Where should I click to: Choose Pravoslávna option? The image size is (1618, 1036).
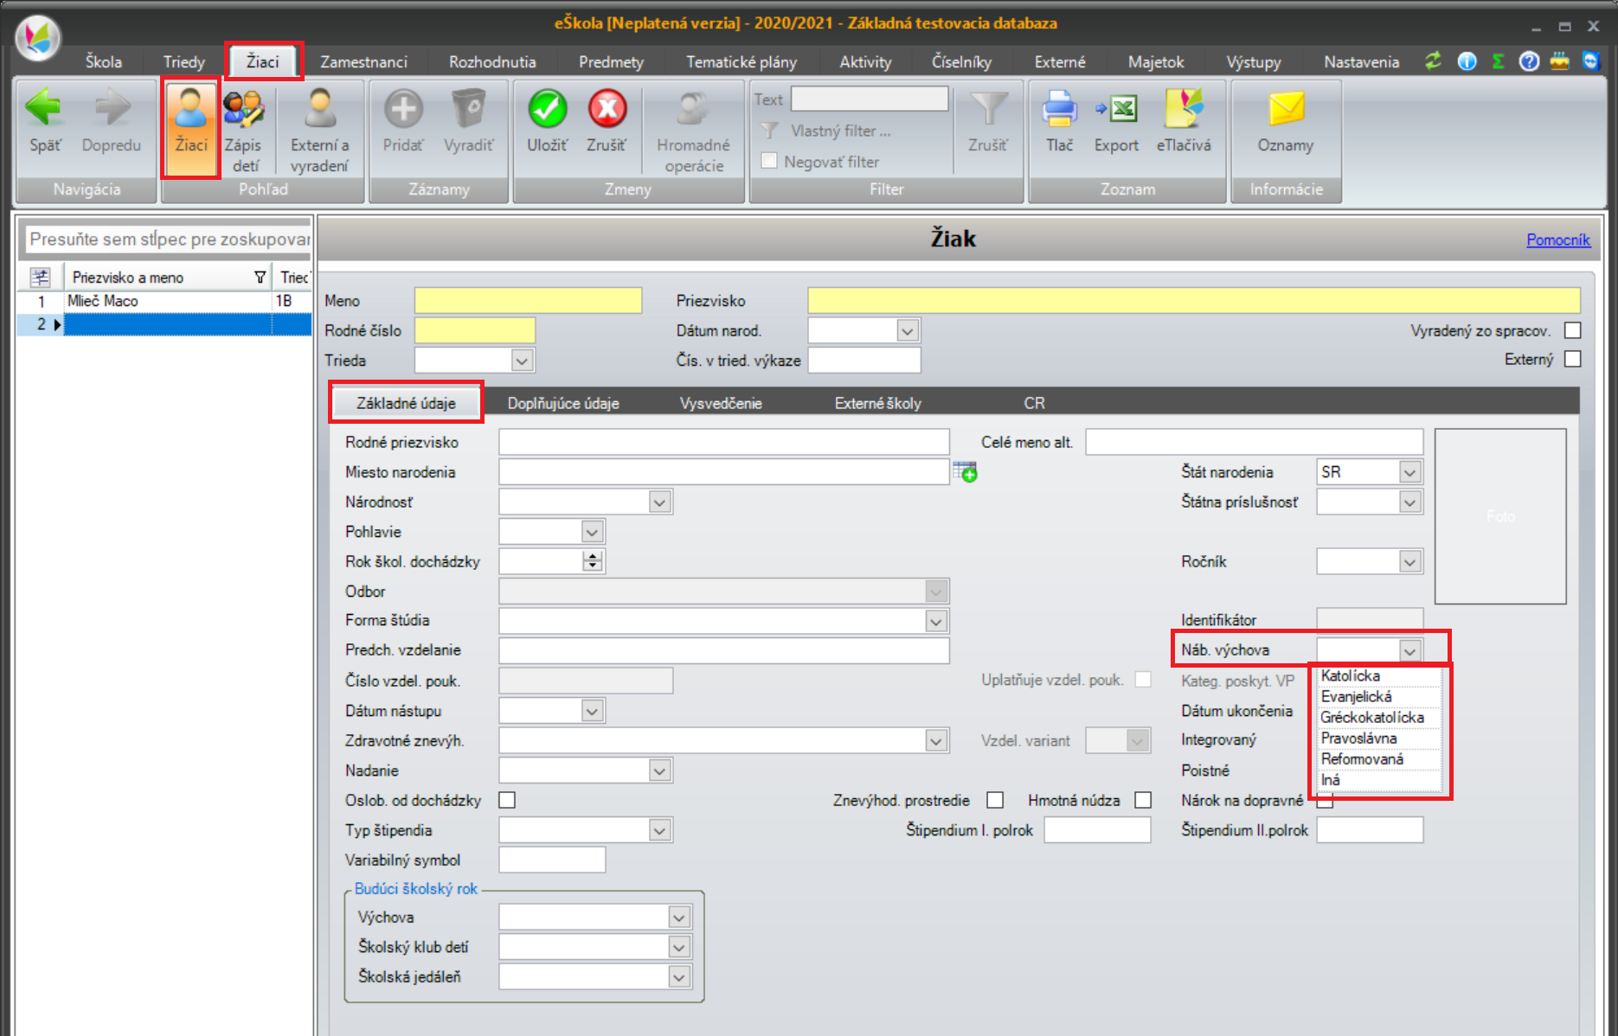tap(1379, 739)
